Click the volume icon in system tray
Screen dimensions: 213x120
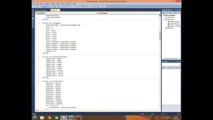click(x=169, y=118)
